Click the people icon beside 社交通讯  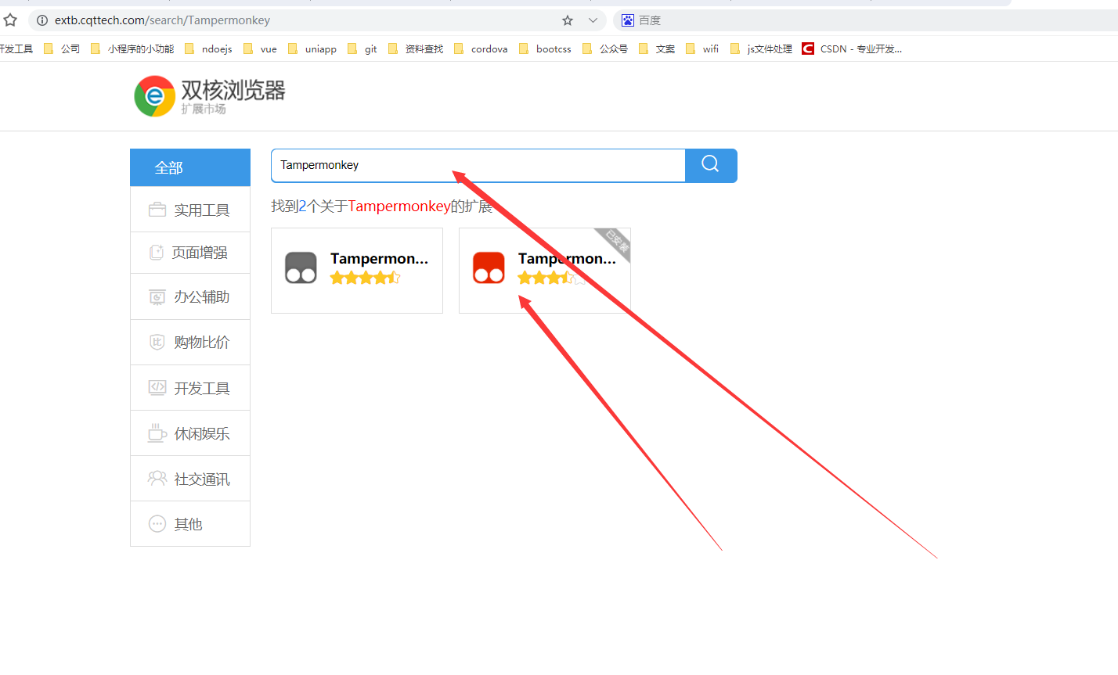click(x=157, y=478)
